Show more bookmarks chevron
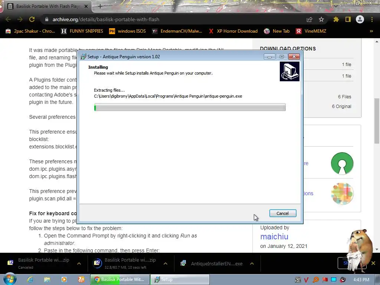The height and width of the screenshot is (285, 380). 371,31
